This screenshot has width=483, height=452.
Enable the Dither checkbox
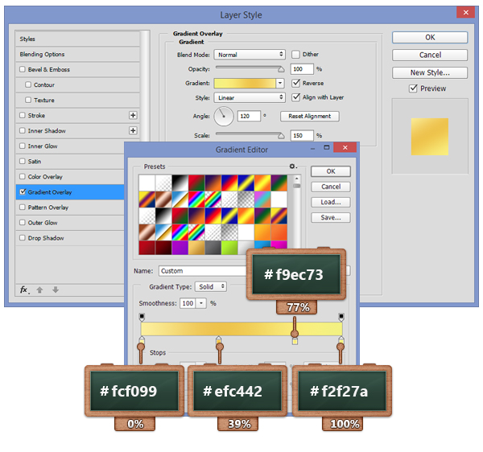coord(295,55)
